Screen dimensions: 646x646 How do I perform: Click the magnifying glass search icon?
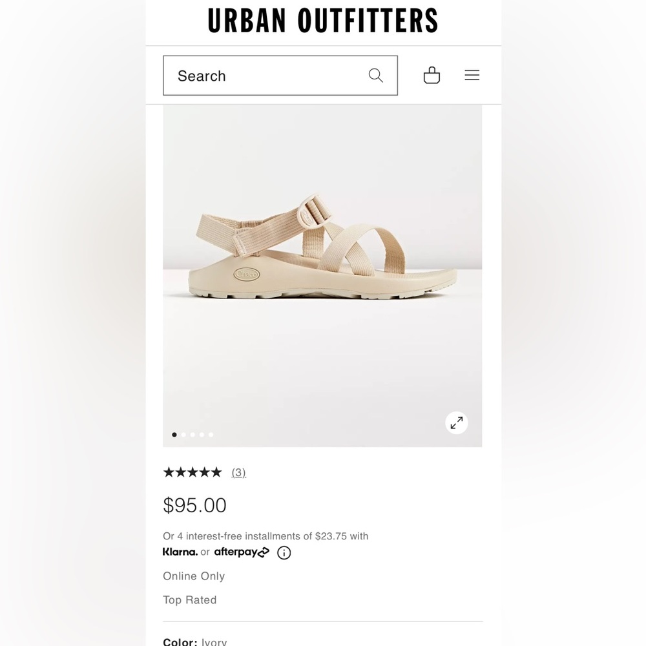coord(375,76)
